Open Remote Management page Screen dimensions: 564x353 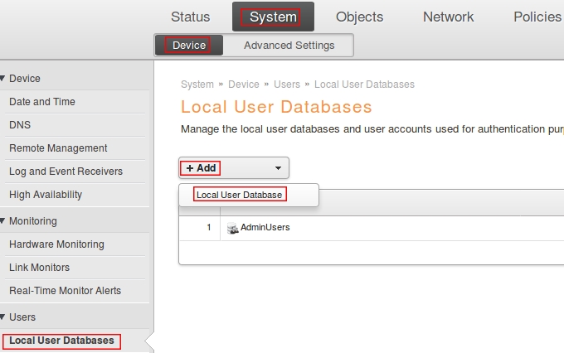coord(58,148)
